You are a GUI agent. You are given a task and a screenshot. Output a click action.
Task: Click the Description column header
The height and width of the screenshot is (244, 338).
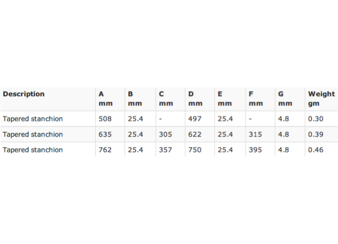tap(24, 94)
